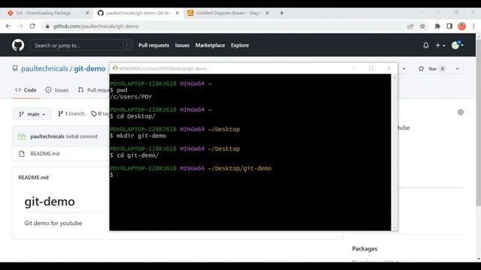Click paultechnicals author in commit row
The height and width of the screenshot is (270, 481).
pos(47,136)
